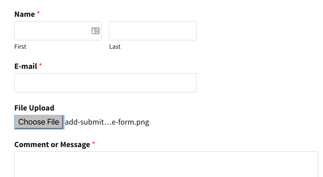Click the Last sub-label under name
The height and width of the screenshot is (177, 323).
[115, 47]
